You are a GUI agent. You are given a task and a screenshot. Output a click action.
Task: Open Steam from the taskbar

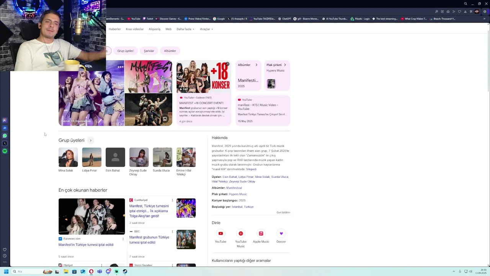click(x=125, y=271)
